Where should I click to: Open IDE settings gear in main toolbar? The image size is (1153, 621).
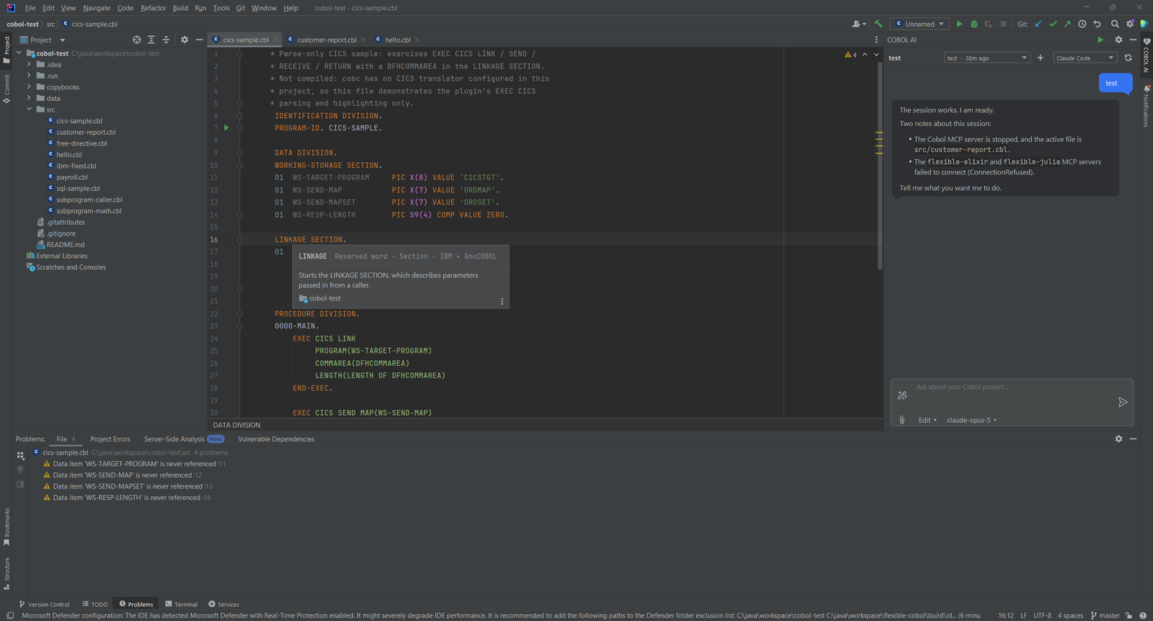pyautogui.click(x=1130, y=24)
